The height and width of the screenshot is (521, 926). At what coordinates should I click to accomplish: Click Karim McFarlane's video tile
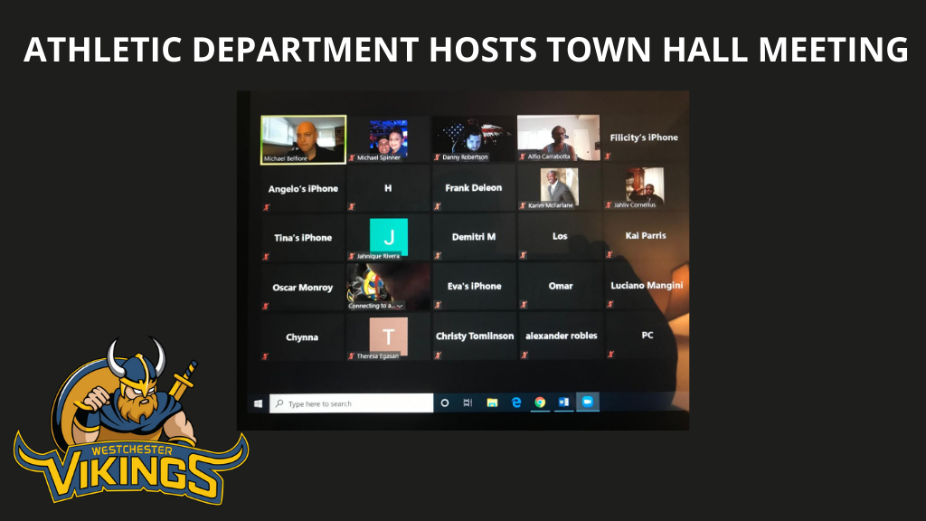[x=559, y=186]
